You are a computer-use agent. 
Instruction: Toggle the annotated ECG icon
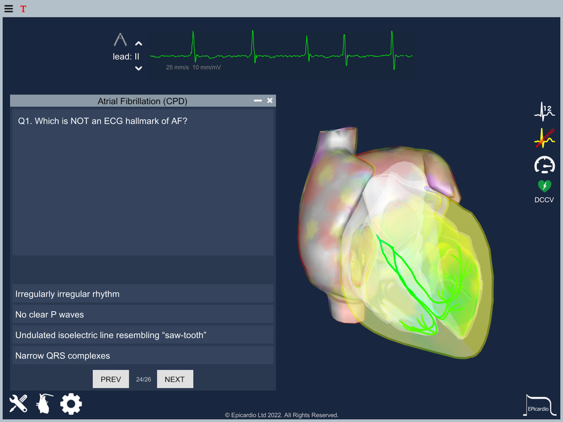544,138
